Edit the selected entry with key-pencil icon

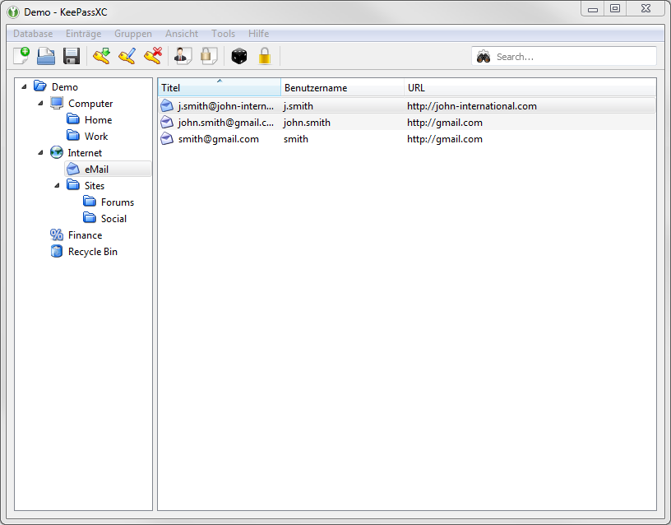point(127,56)
